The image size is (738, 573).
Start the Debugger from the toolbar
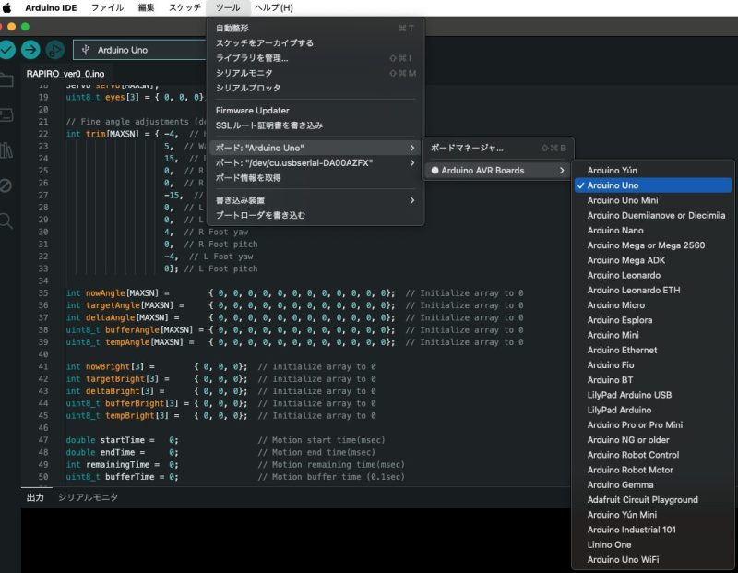[x=55, y=50]
